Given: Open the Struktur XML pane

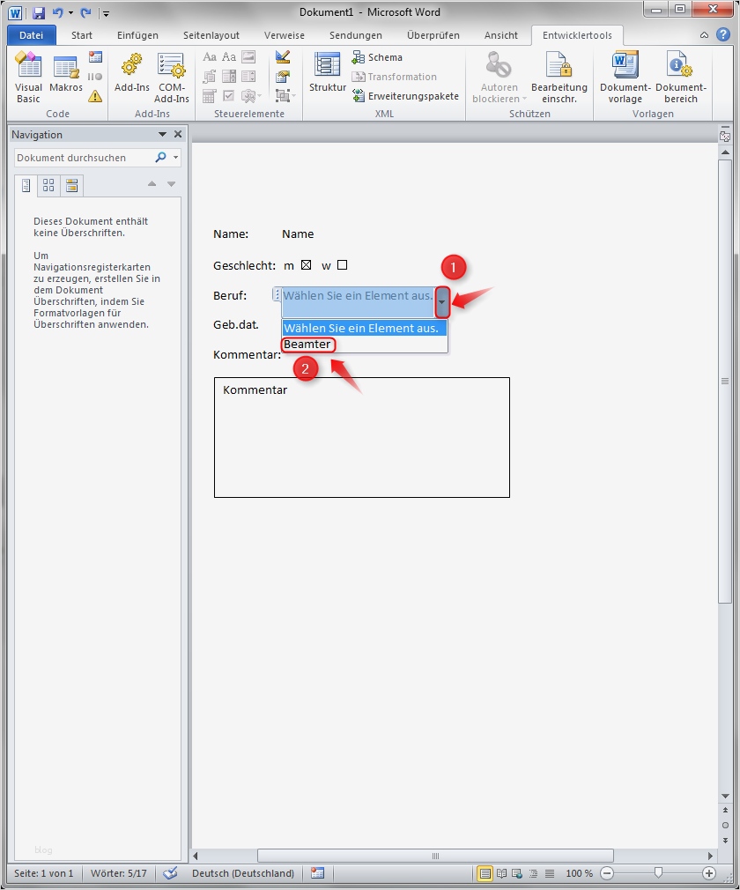Looking at the screenshot, I should click(x=328, y=72).
